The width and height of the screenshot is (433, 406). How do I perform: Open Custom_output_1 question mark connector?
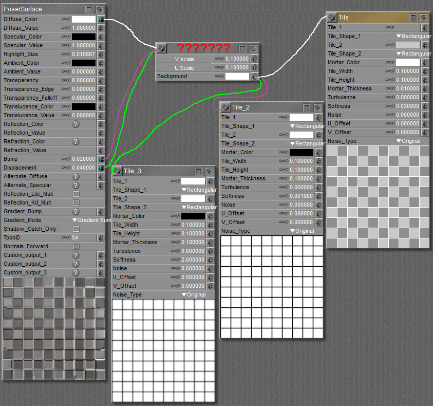(x=76, y=255)
